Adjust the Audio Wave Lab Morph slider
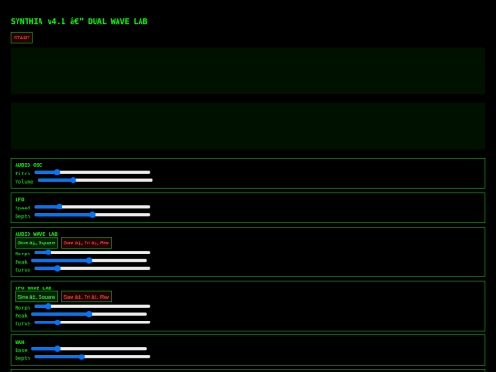The height and width of the screenshot is (372, 496). tap(92, 253)
